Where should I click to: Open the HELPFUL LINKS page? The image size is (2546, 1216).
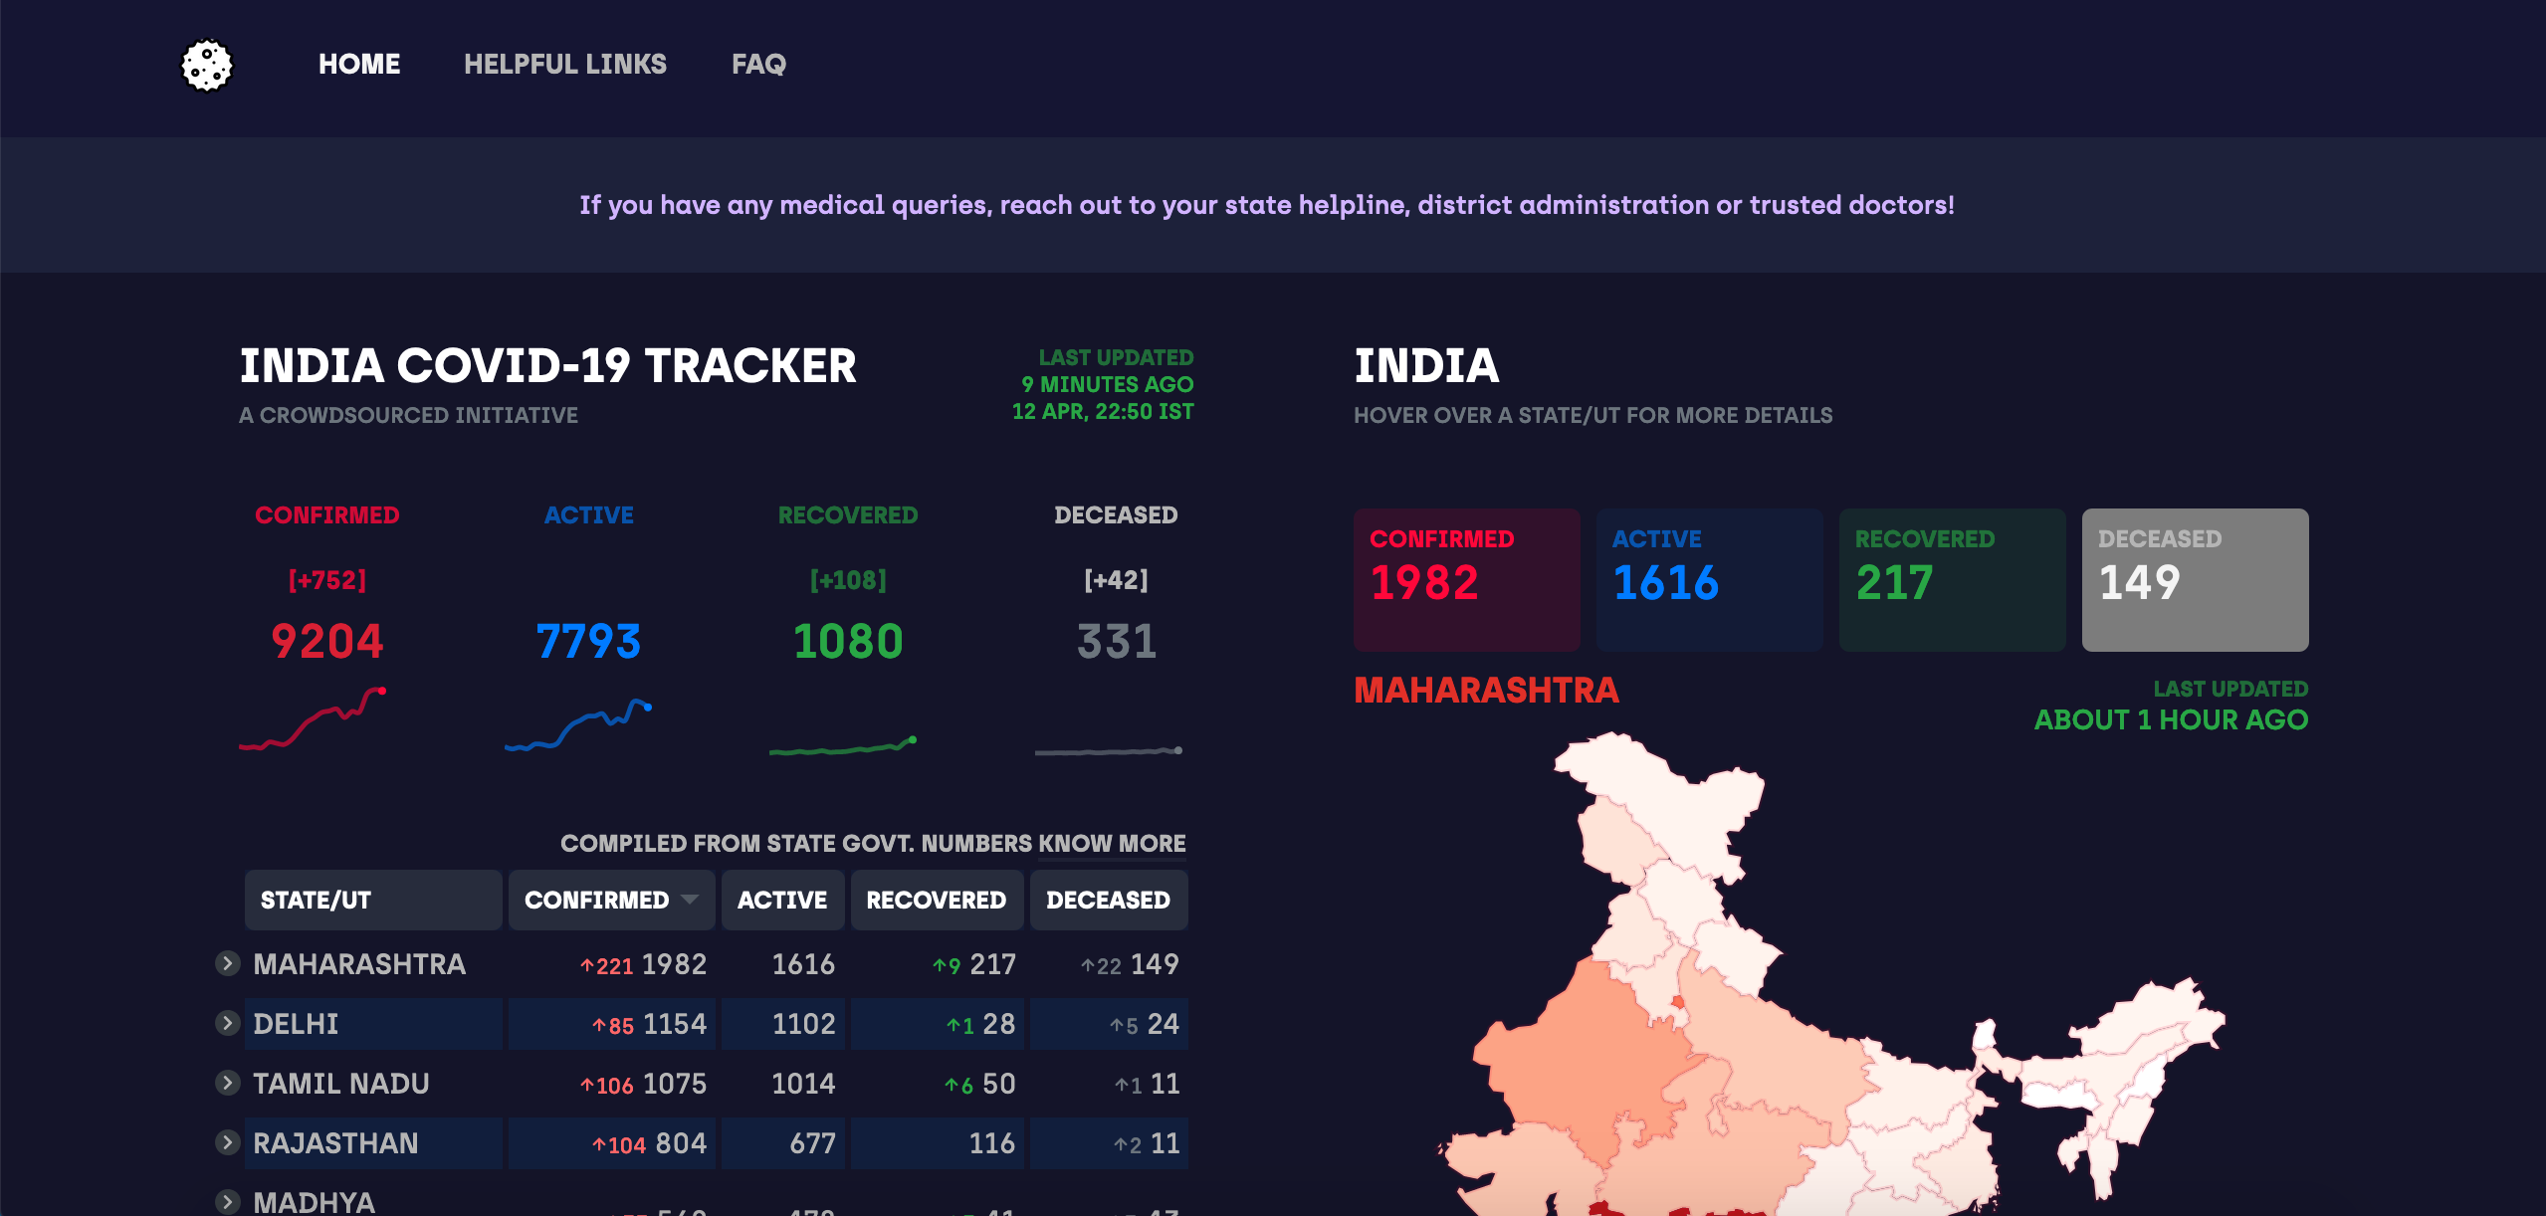(x=565, y=64)
